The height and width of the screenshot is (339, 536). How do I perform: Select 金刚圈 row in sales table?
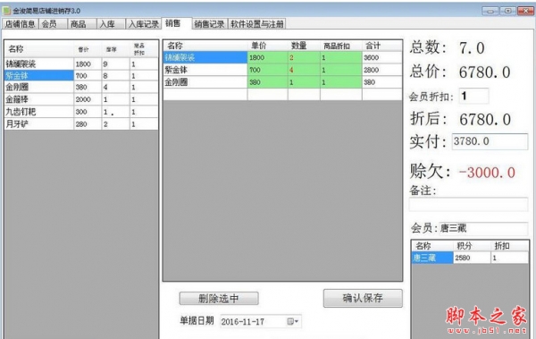[x=205, y=82]
